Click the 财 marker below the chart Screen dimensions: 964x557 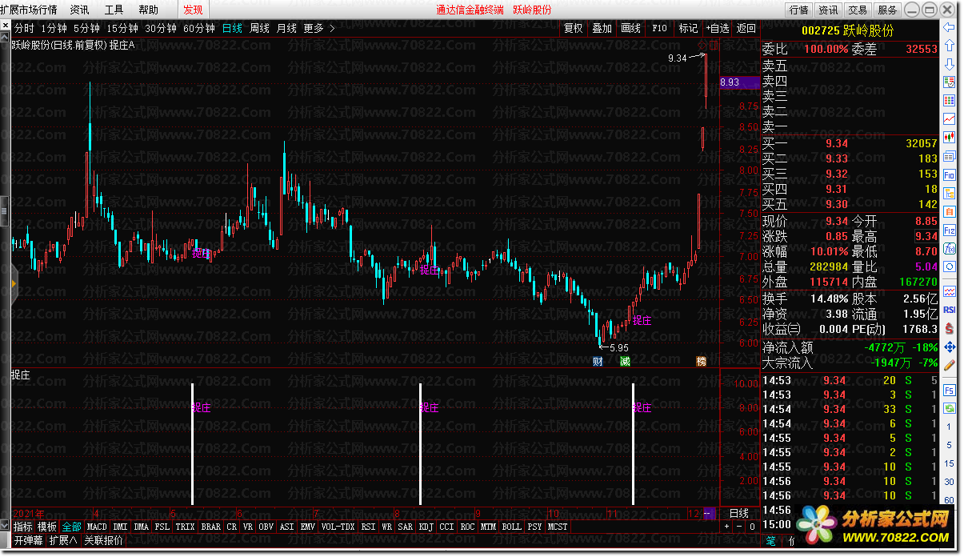tap(597, 362)
